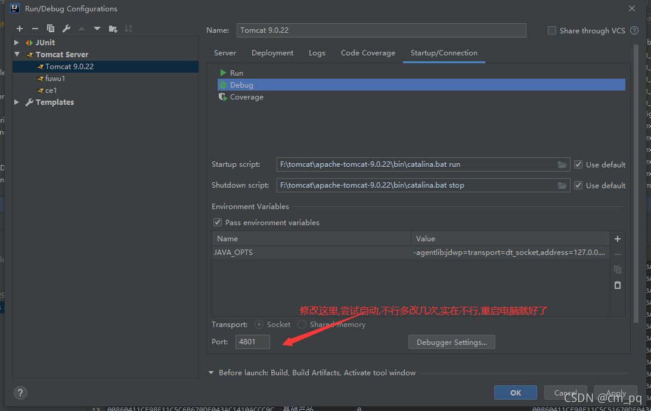Image resolution: width=651 pixels, height=411 pixels.
Task: Click the Value column header in table
Action: tap(510, 238)
